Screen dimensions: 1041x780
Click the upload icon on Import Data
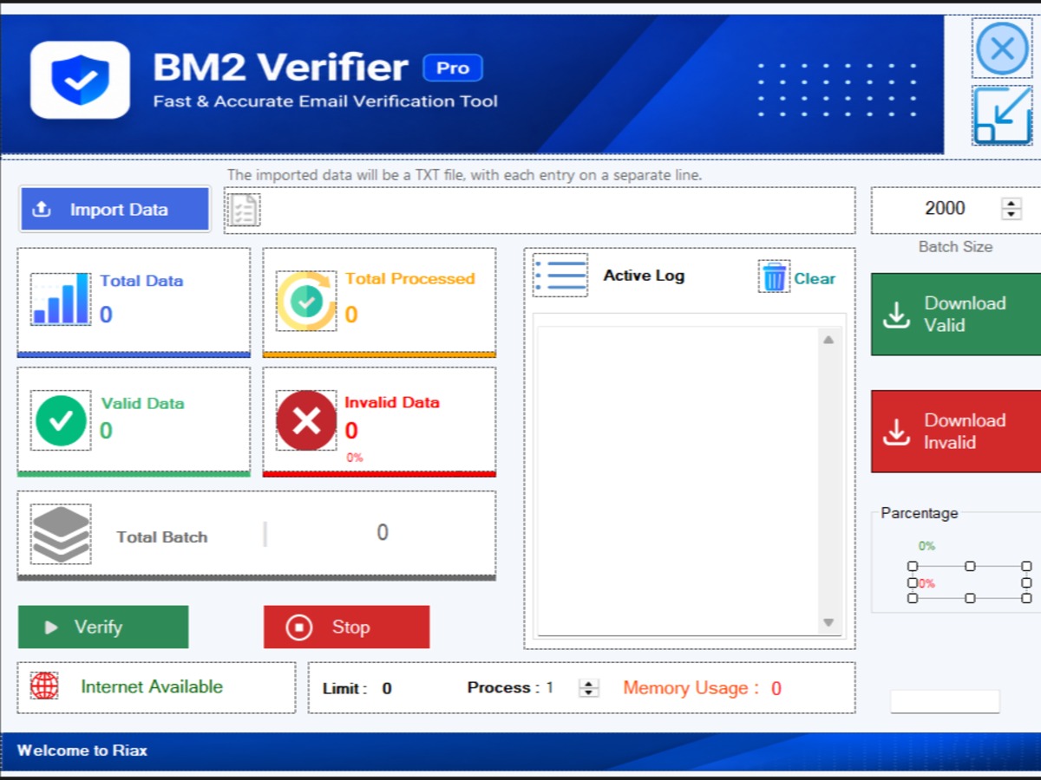(41, 209)
